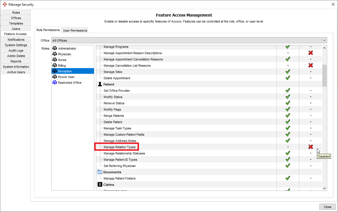Toggle red X for Manage Relation Types
This screenshot has width=338, height=212.
click(x=311, y=147)
